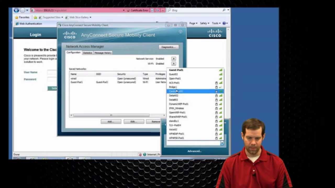Viewport: 335px width, 188px height.
Task: Choose TLS-Pod04 from the network list
Action: [195, 125]
